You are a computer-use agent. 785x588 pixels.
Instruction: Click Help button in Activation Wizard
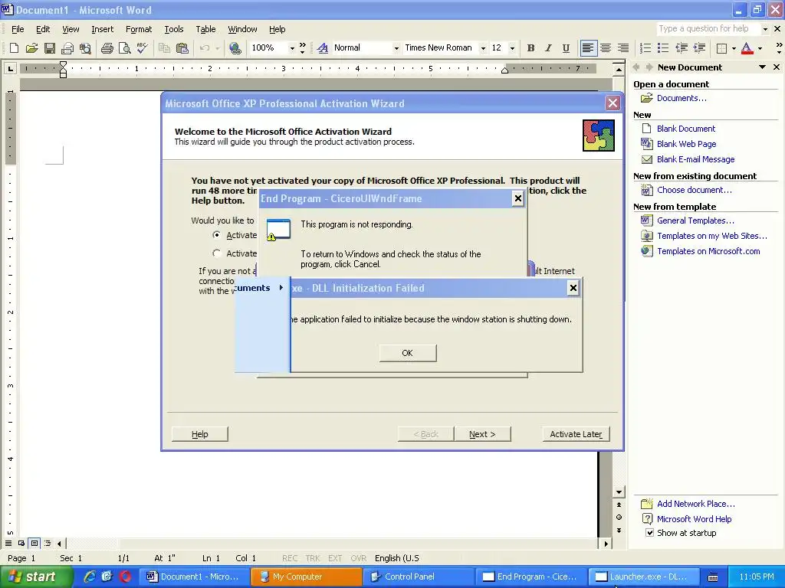pyautogui.click(x=200, y=434)
